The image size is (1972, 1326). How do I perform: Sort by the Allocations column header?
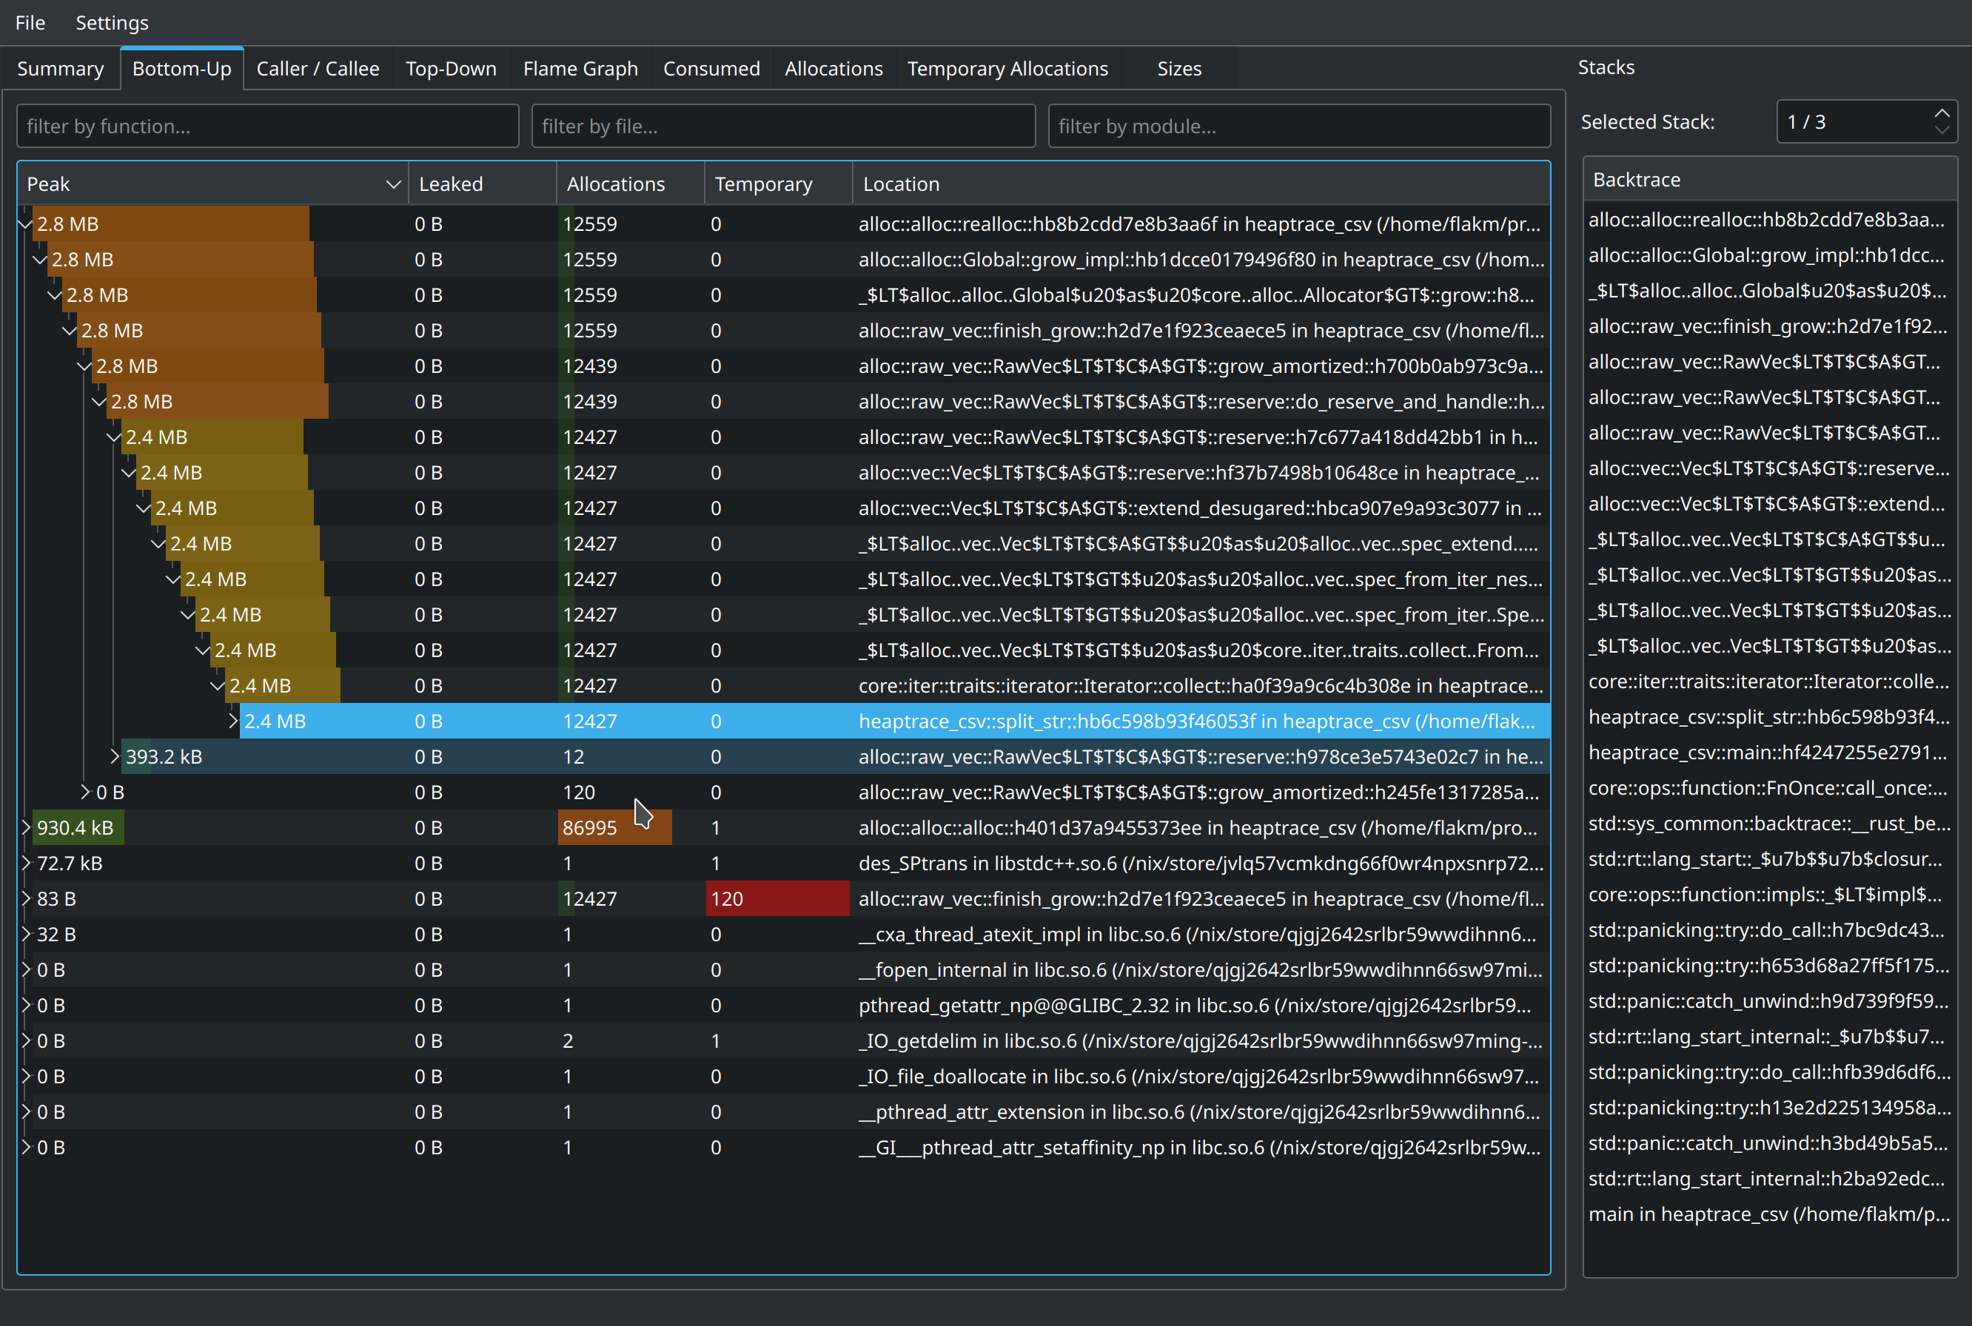coord(630,184)
